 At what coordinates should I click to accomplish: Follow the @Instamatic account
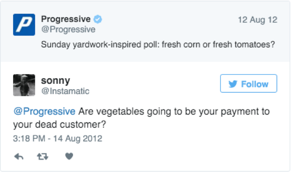pyautogui.click(x=248, y=83)
